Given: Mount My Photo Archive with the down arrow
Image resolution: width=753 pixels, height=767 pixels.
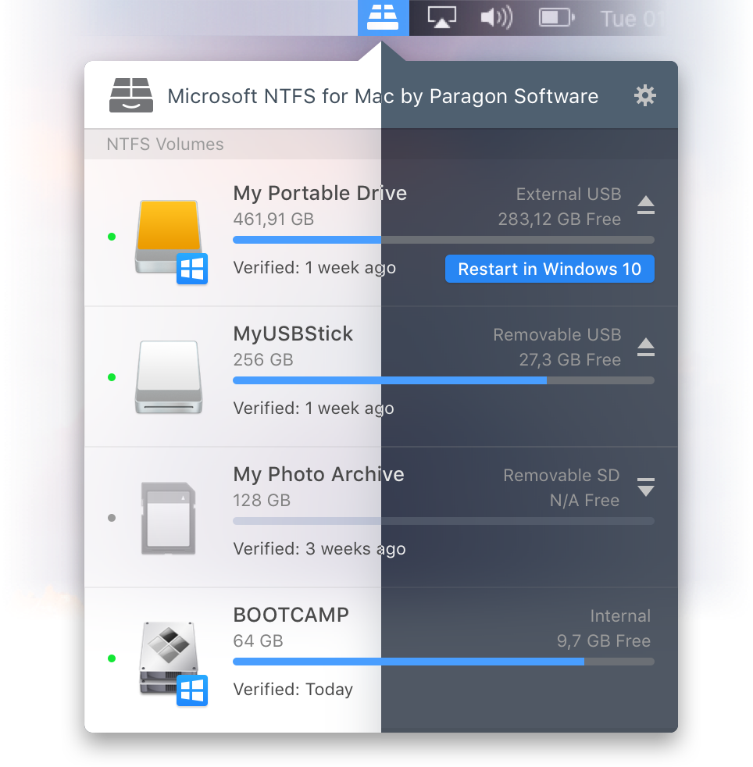Looking at the screenshot, I should tap(646, 488).
